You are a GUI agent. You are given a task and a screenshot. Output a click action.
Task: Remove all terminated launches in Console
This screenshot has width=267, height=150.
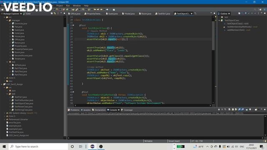point(225,110)
